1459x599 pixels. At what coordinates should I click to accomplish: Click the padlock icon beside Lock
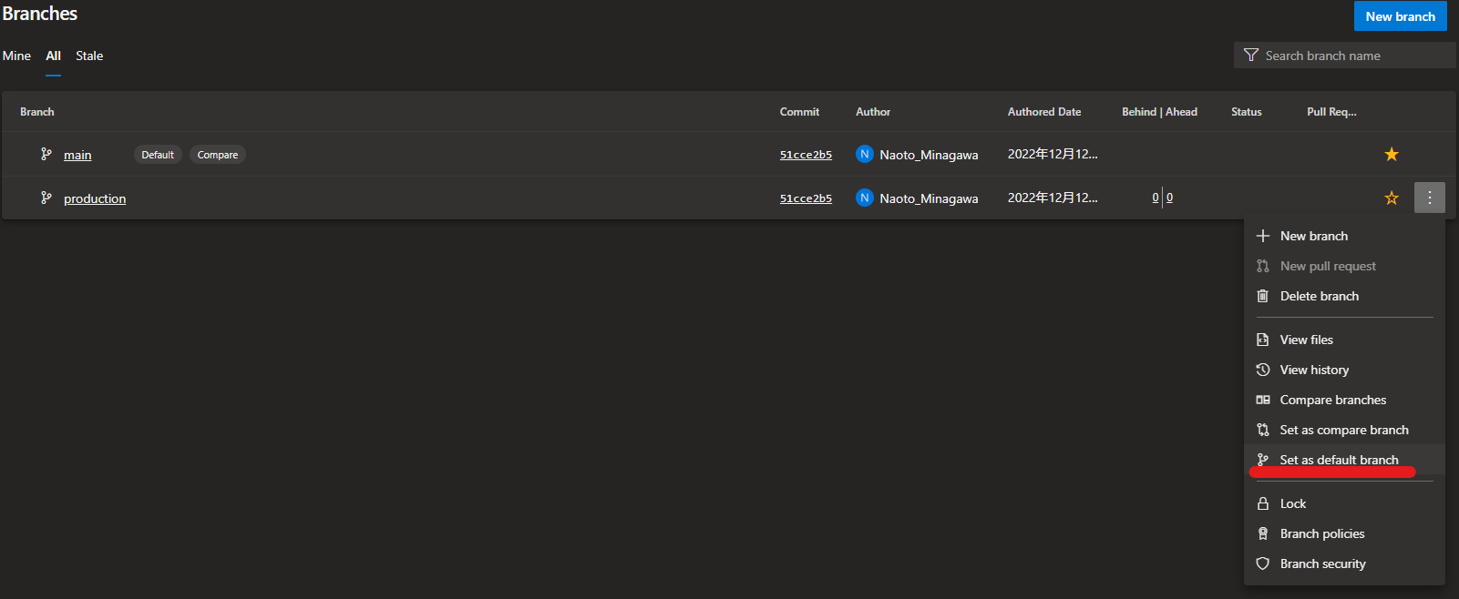1263,503
